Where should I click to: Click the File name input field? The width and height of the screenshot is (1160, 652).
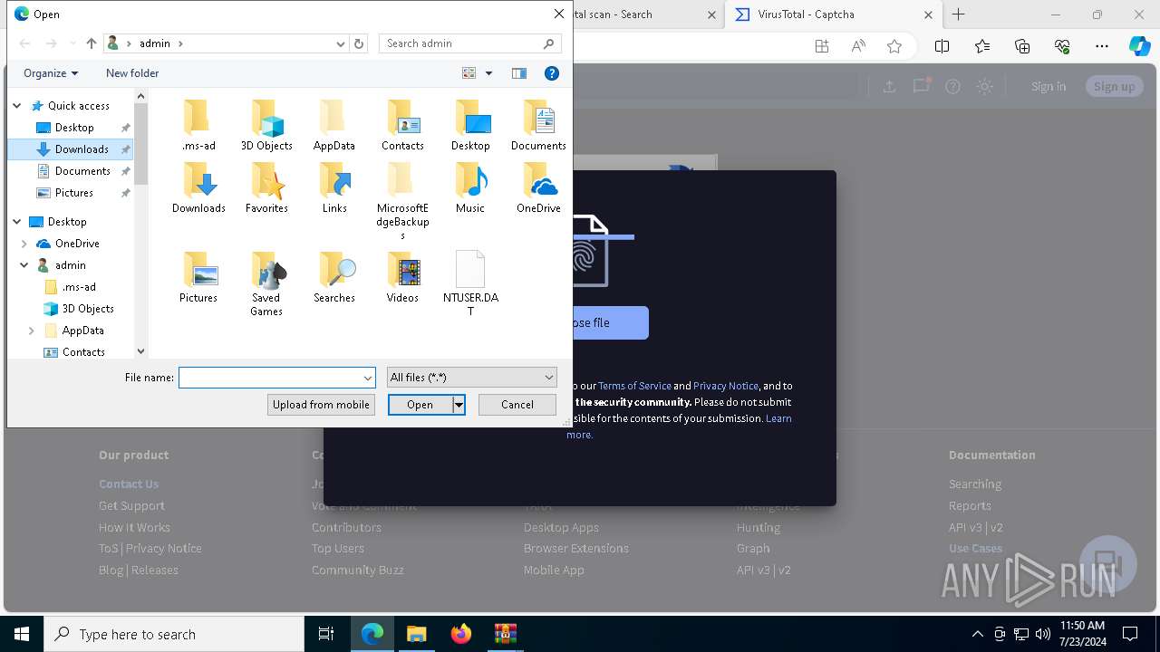[270, 378]
